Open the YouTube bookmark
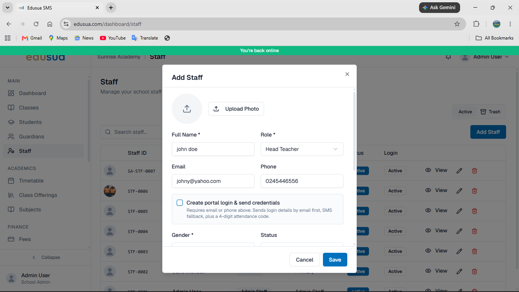 pyautogui.click(x=113, y=38)
